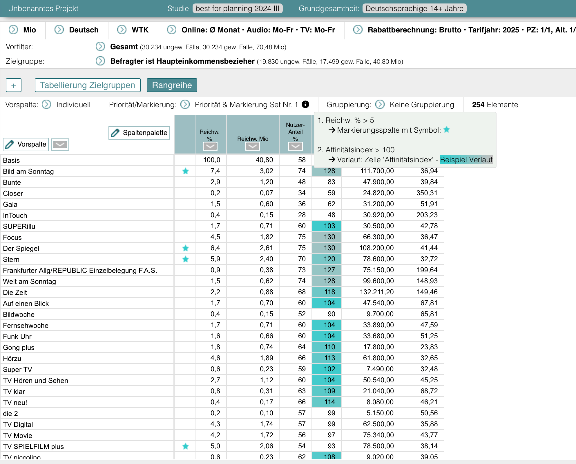Click the circled arrow next to Mio
The width and height of the screenshot is (576, 464).
13,30
